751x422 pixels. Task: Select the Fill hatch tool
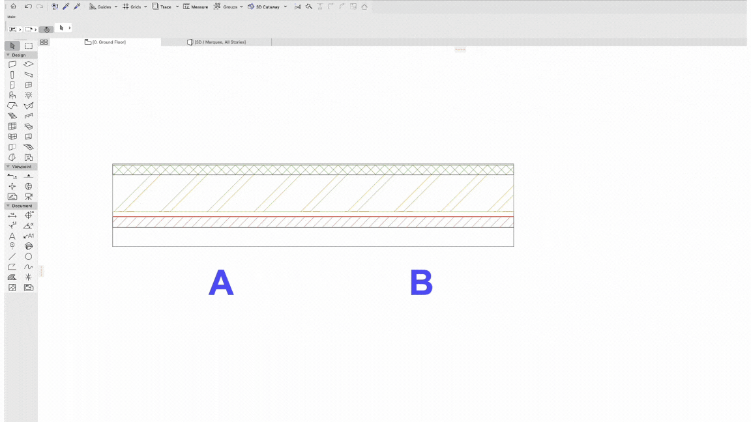click(12, 277)
